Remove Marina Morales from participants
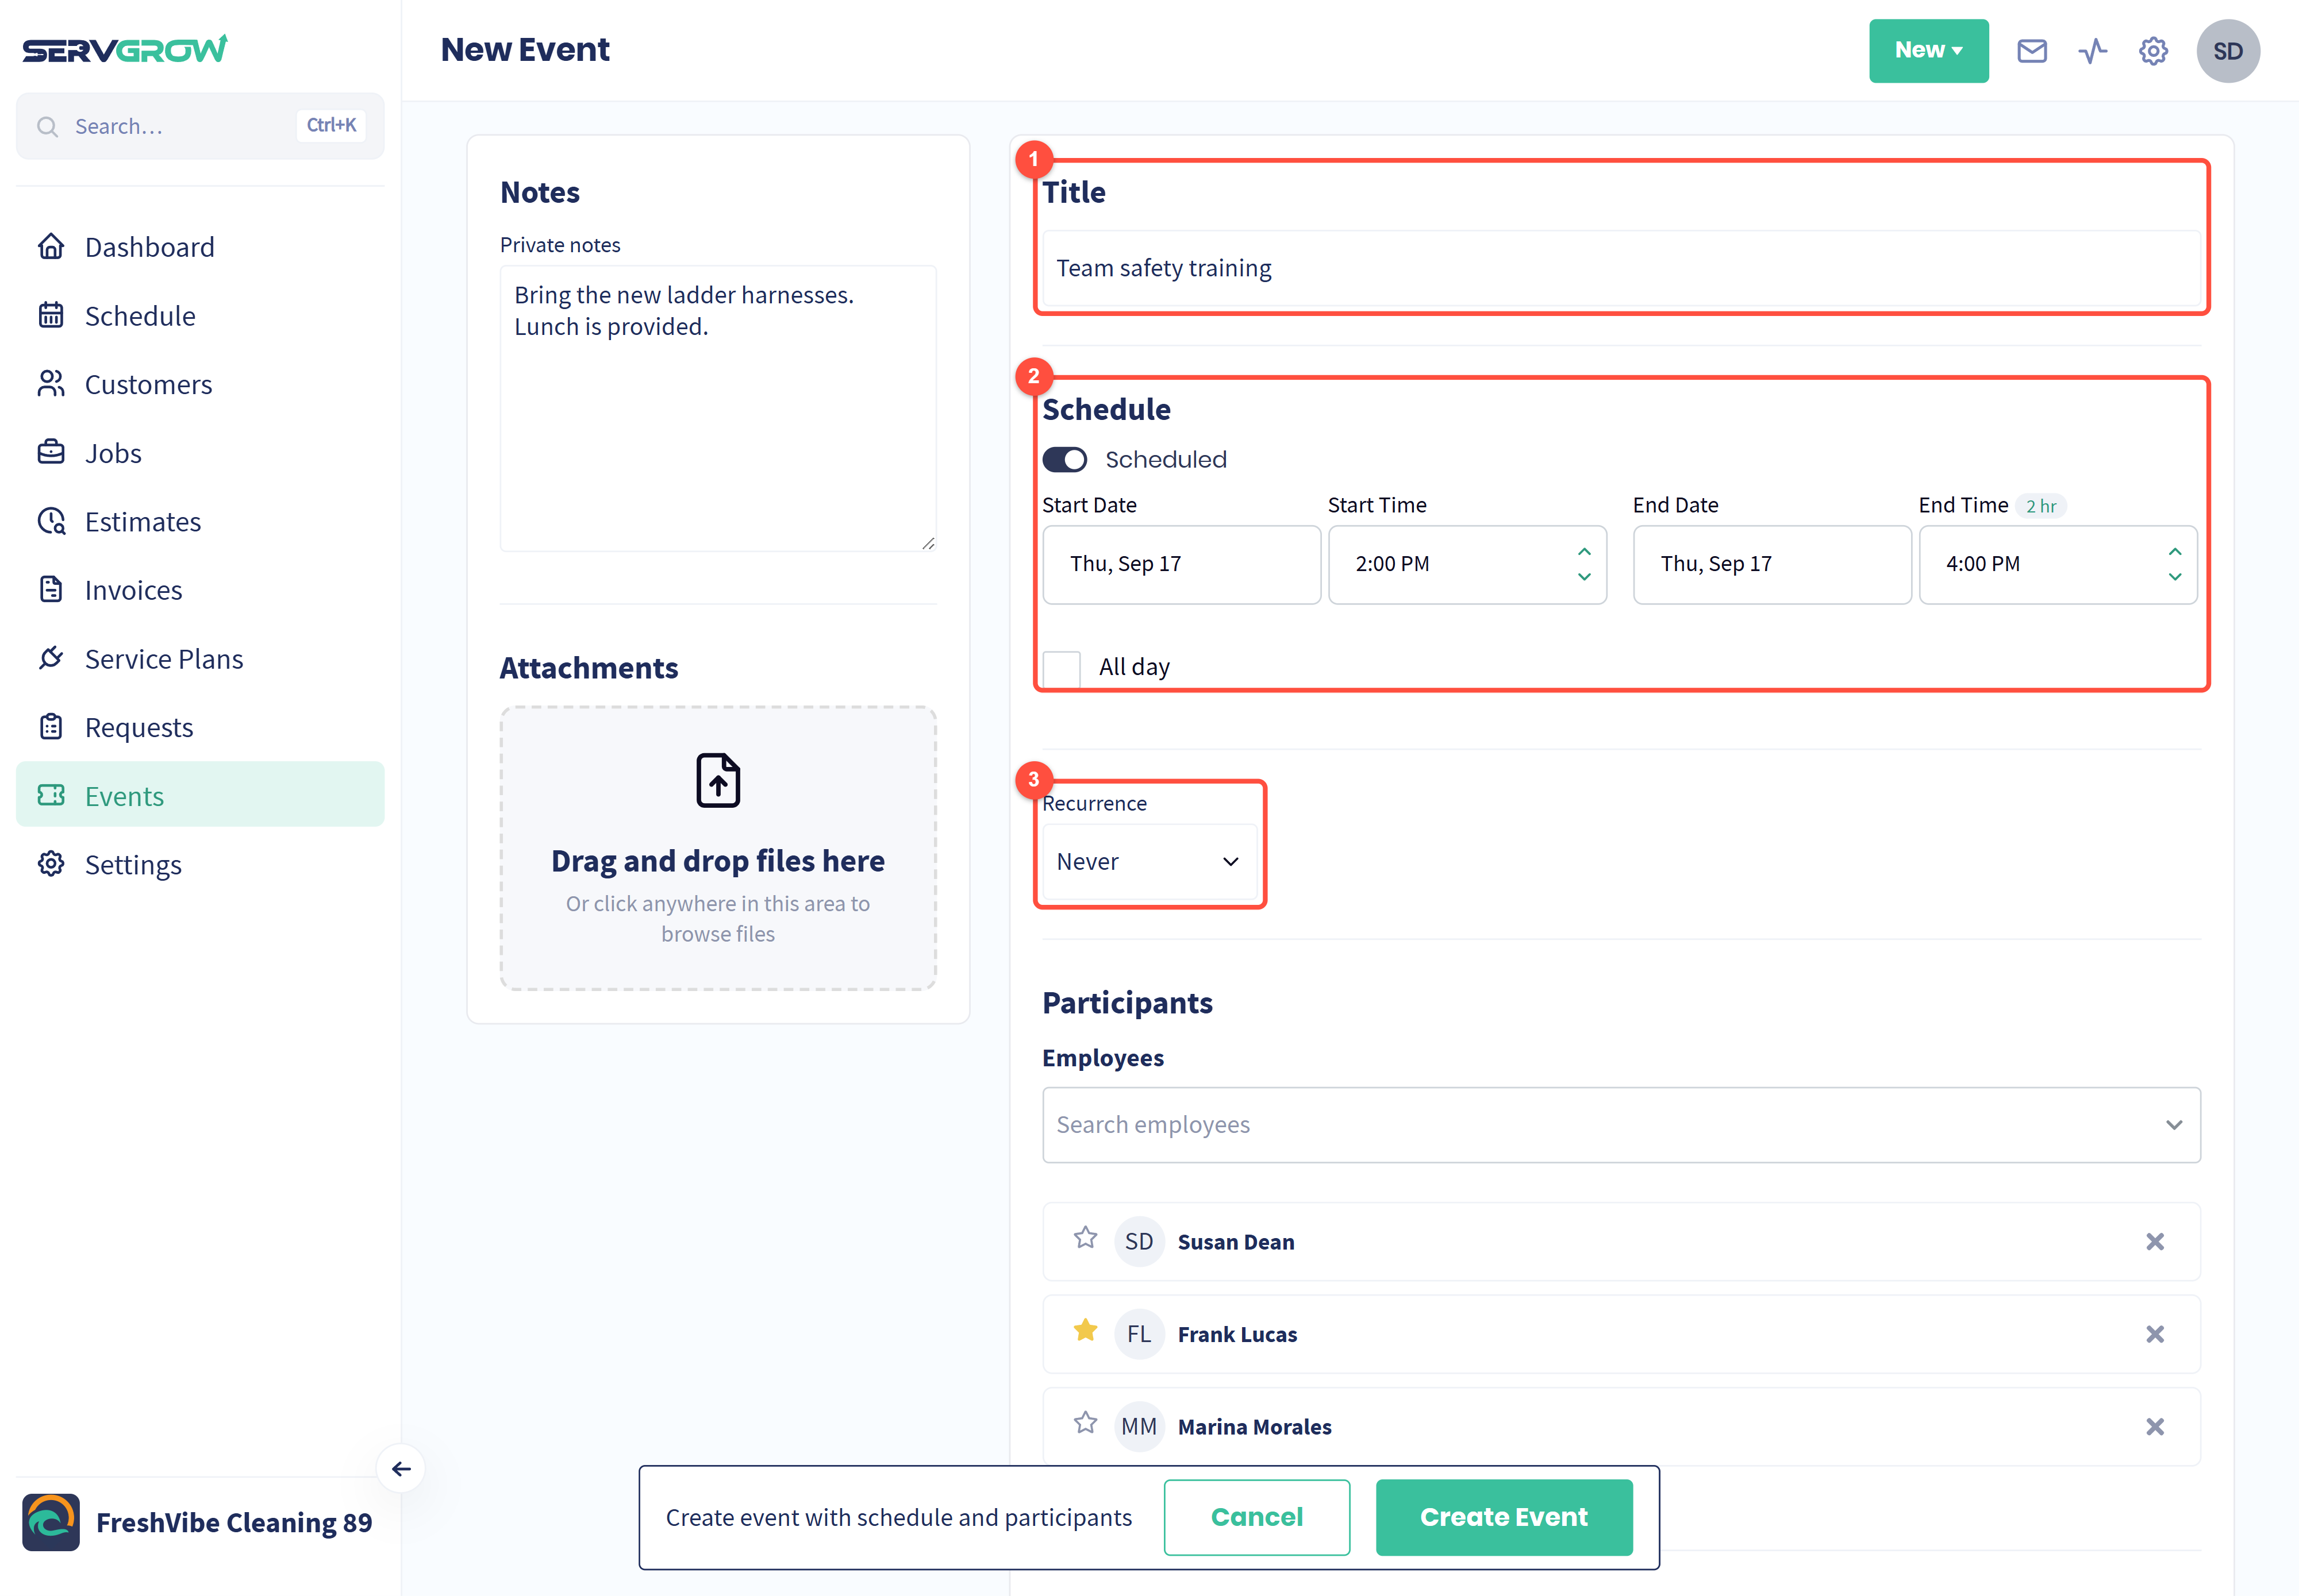This screenshot has height=1596, width=2299. coord(2154,1426)
